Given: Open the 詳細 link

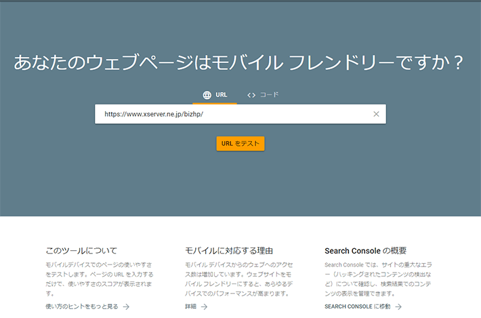Looking at the screenshot, I should pos(190,306).
